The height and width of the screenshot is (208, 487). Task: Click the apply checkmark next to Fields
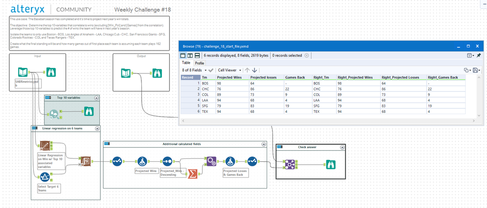[x=211, y=70]
